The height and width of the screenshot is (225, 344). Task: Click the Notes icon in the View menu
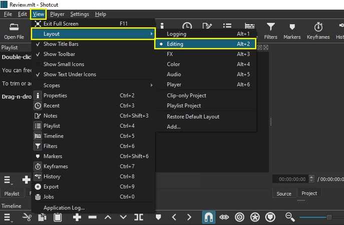pos(38,115)
